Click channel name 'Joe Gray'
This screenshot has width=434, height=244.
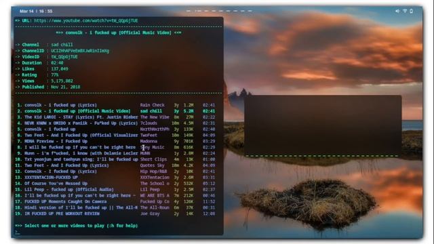pyautogui.click(x=150, y=214)
